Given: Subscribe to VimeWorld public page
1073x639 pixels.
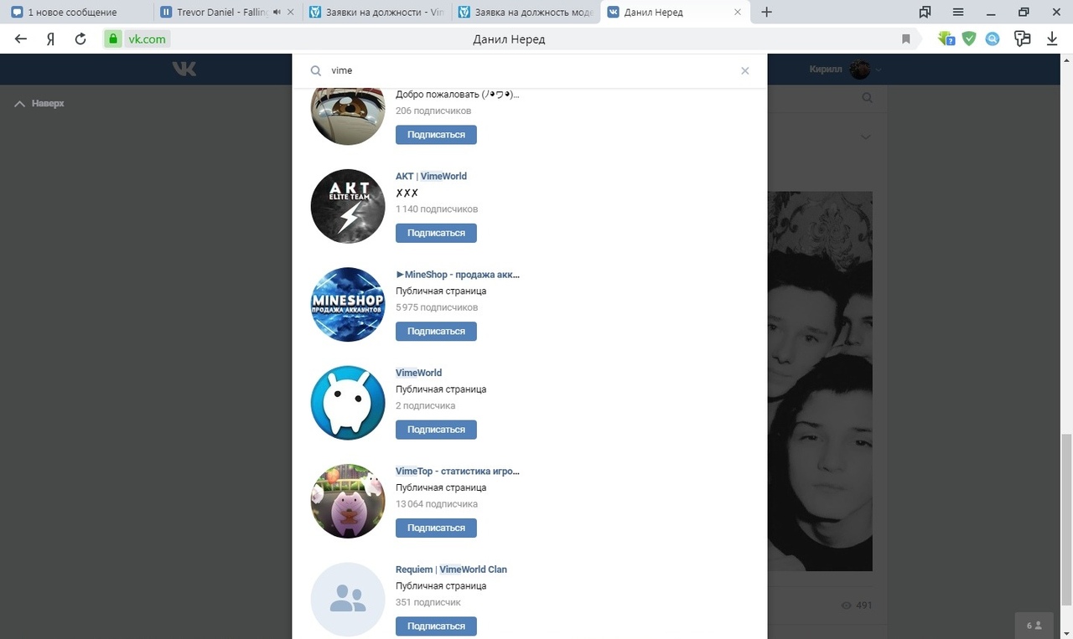Looking at the screenshot, I should [x=436, y=430].
